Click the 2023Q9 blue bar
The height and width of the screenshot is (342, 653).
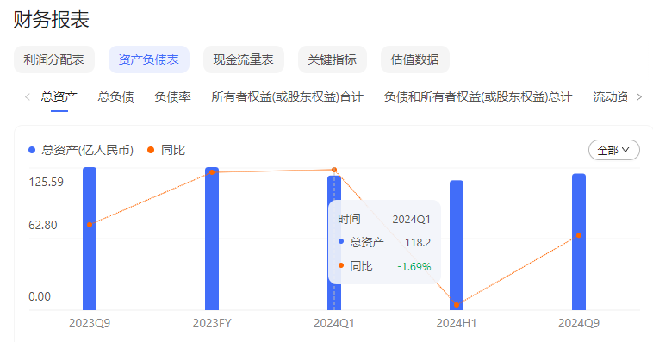tap(90, 239)
